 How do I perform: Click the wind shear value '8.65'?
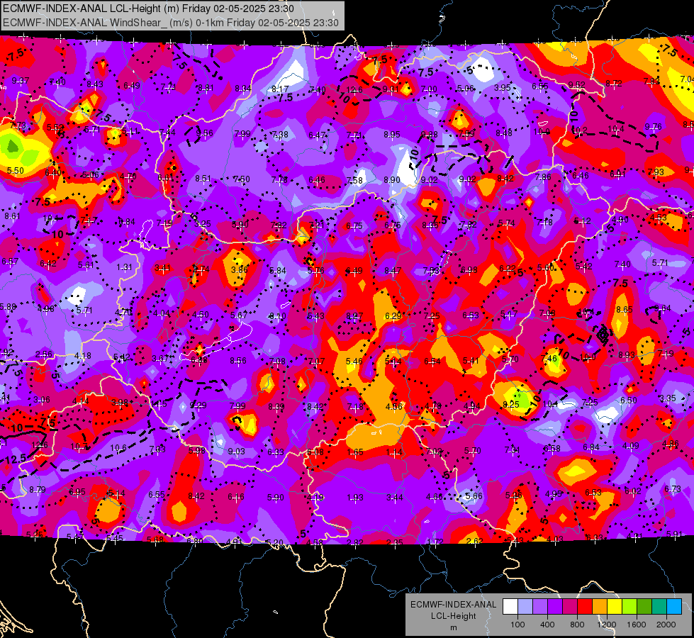pos(624,310)
